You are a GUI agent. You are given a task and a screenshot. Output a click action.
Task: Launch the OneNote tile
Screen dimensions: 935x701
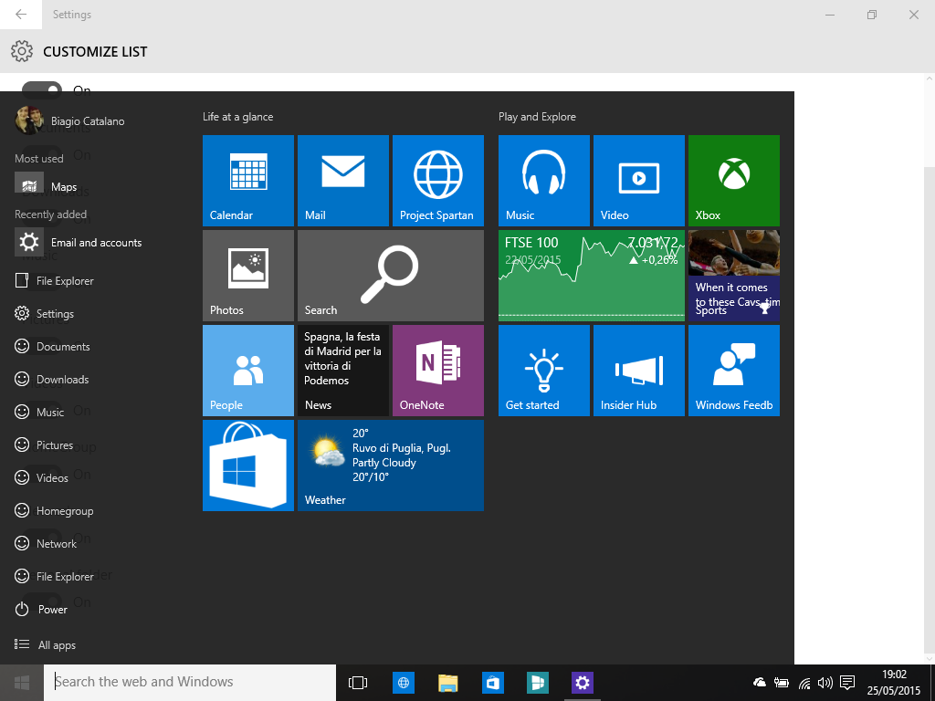pyautogui.click(x=437, y=371)
